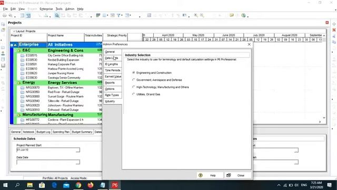Select Utilities, Oil and Gas option
Image resolution: width=337 pixels, height=190 pixels.
[134, 94]
